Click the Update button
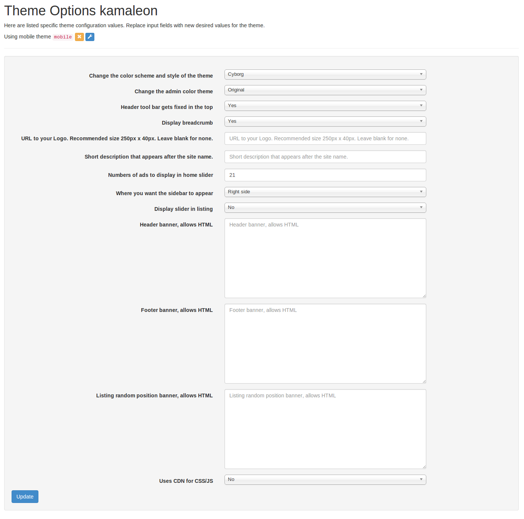This screenshot has width=524, height=519. coord(25,497)
